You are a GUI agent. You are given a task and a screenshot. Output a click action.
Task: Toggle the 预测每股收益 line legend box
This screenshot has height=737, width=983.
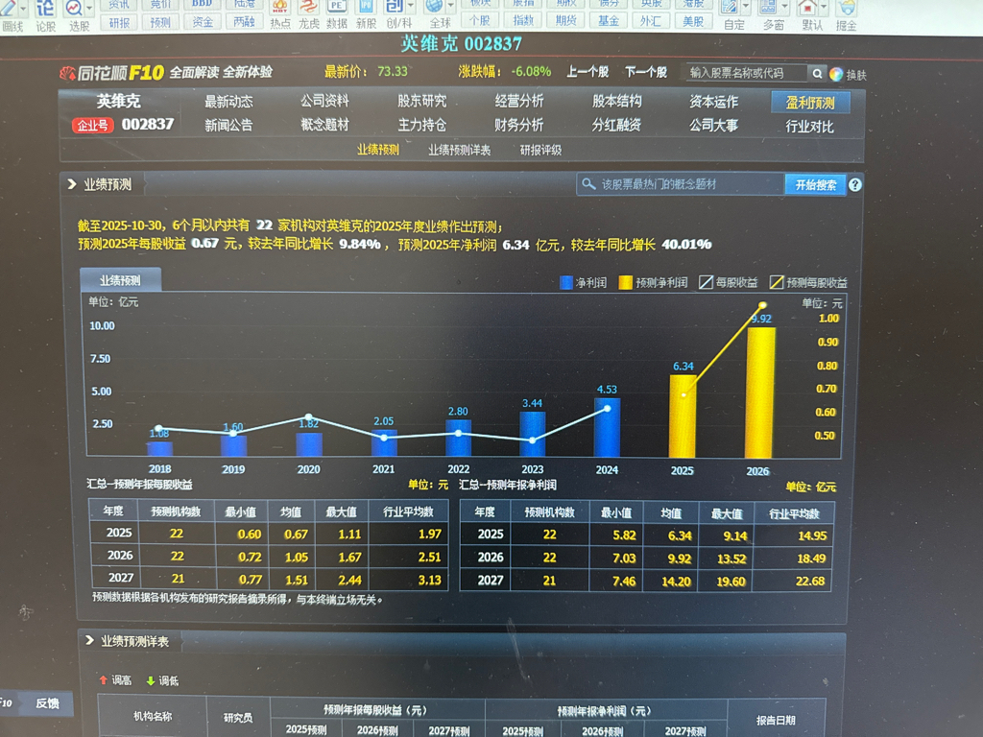[777, 283]
